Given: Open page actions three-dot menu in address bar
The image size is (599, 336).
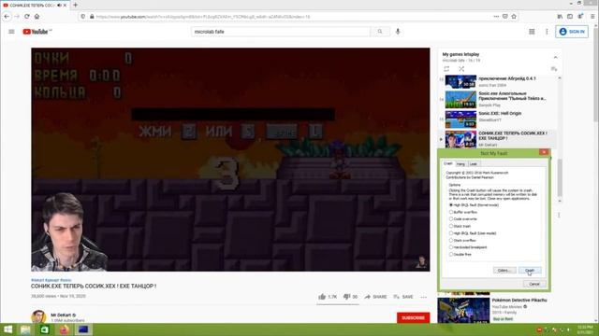Looking at the screenshot, I should 496,17.
